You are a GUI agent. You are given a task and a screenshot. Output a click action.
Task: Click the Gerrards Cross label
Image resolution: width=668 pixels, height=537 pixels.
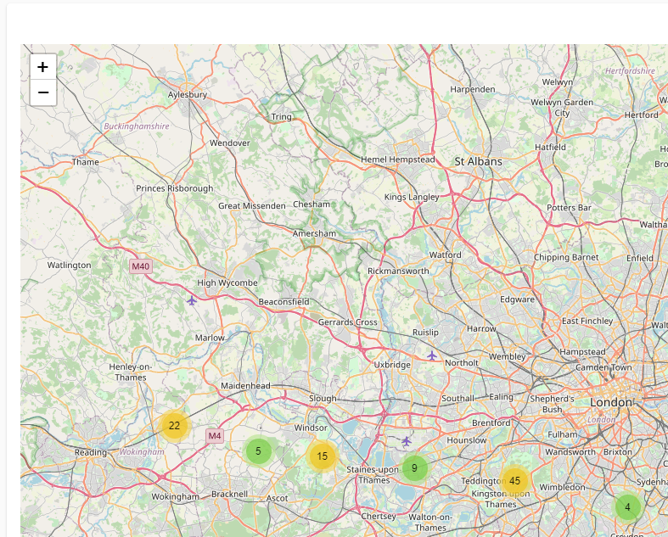pyautogui.click(x=348, y=322)
